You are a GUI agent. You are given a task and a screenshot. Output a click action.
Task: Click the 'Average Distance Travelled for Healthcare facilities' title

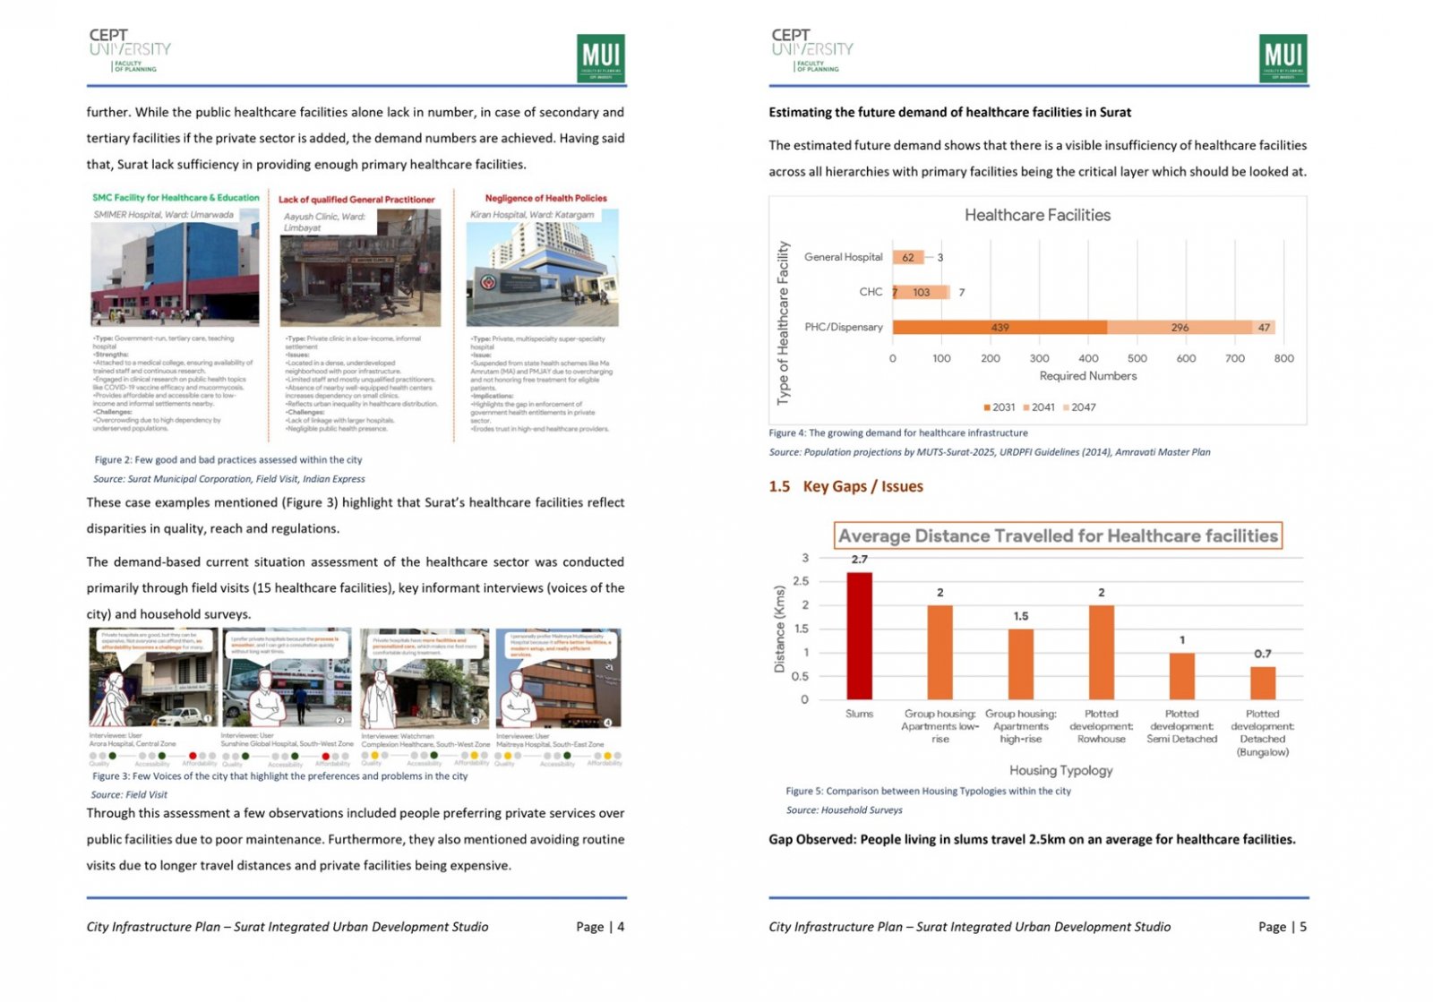tap(1058, 535)
